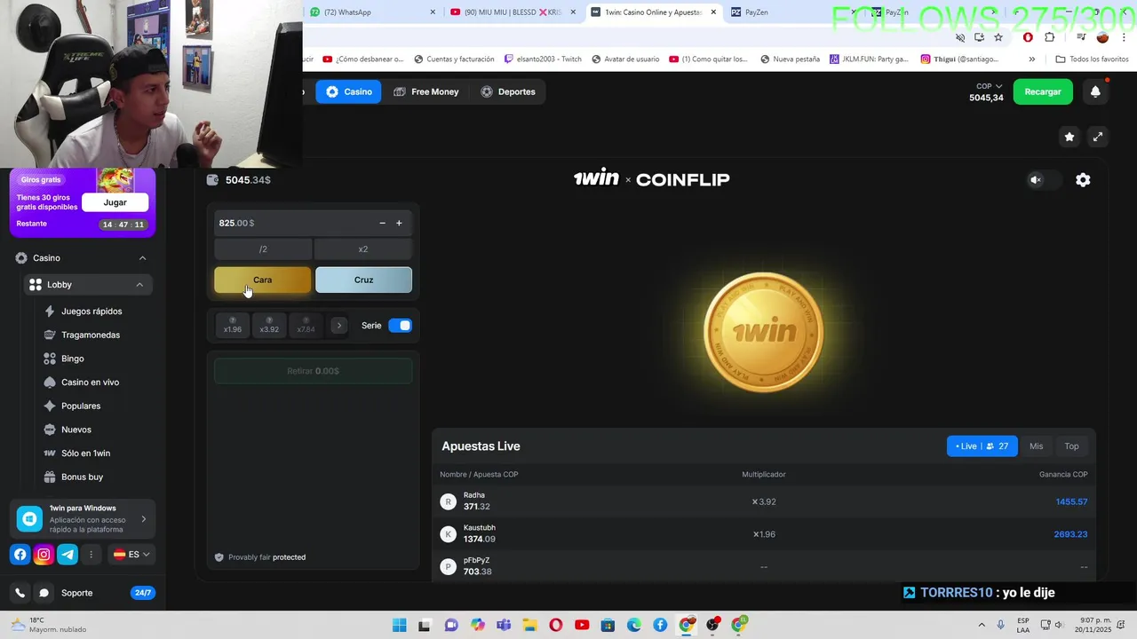
Task: Switch to Casino top tab
Action: click(348, 91)
